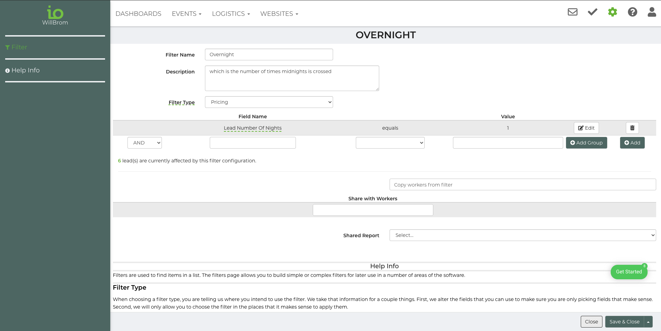Viewport: 661px width, 331px height.
Task: Focus the Copy workers from filter field
Action: pyautogui.click(x=522, y=185)
